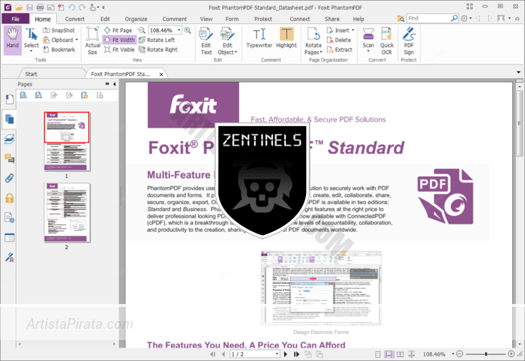Click the Edit Text tool

pyautogui.click(x=205, y=39)
